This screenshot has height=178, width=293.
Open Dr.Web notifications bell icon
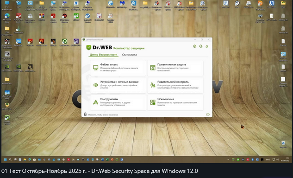click(206, 46)
